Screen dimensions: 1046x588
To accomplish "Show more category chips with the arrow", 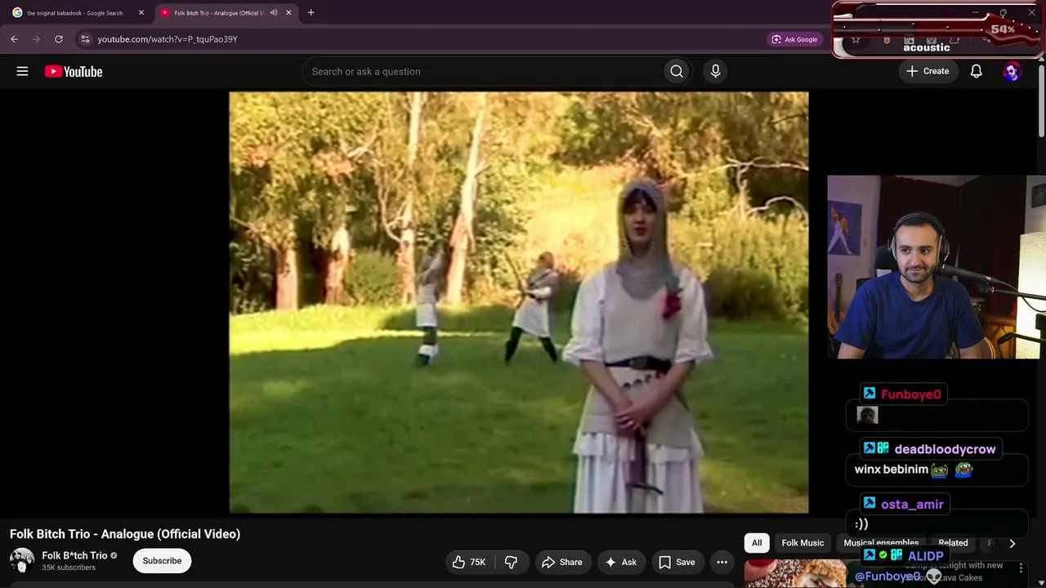I will click(x=1012, y=543).
